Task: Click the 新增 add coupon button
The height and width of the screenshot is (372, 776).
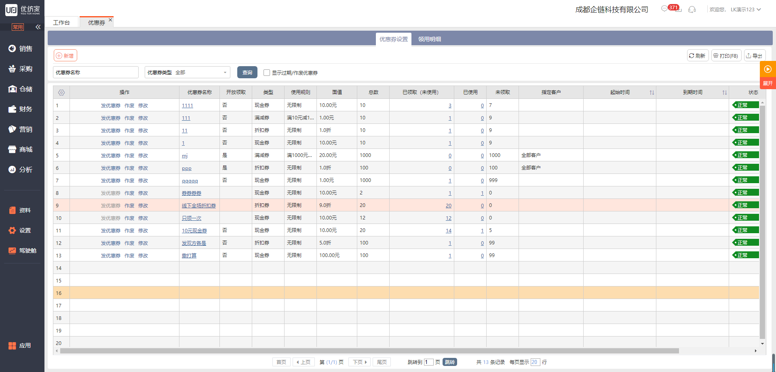Action: point(65,56)
